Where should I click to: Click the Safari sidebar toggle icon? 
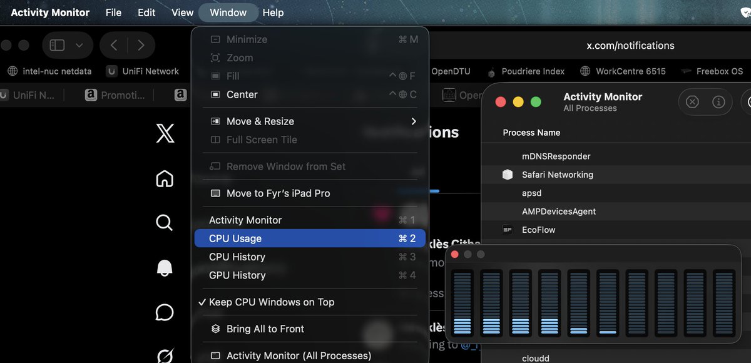tap(58, 45)
